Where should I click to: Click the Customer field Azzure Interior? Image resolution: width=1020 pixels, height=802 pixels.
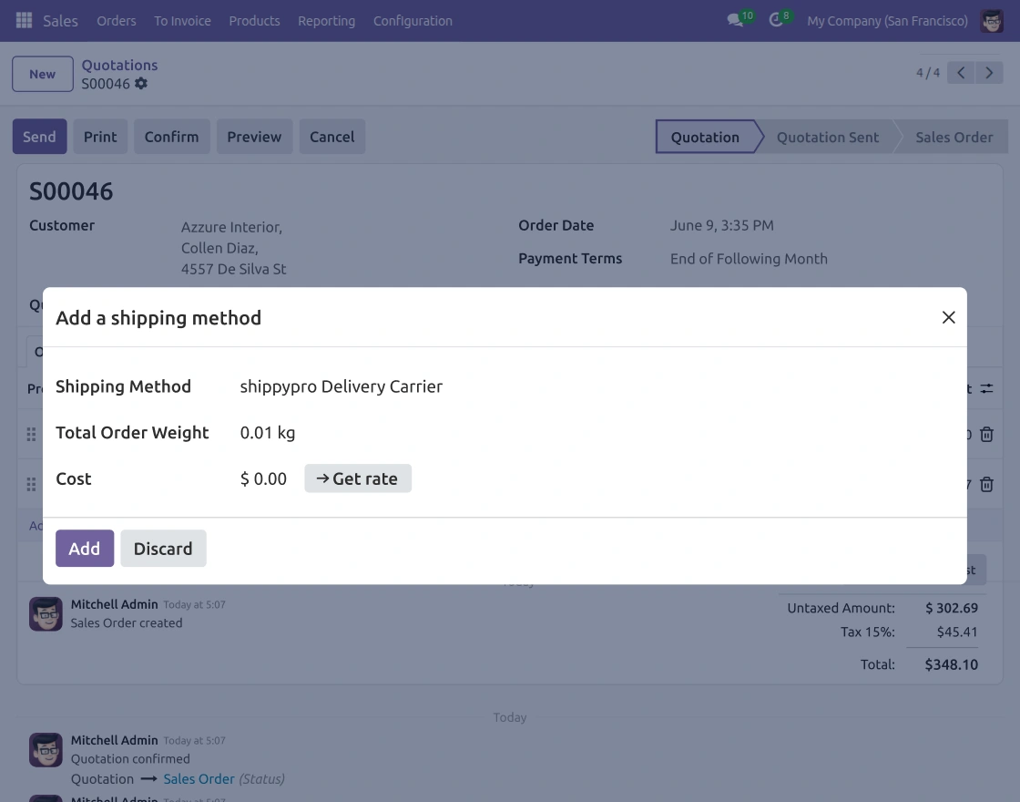(x=231, y=227)
